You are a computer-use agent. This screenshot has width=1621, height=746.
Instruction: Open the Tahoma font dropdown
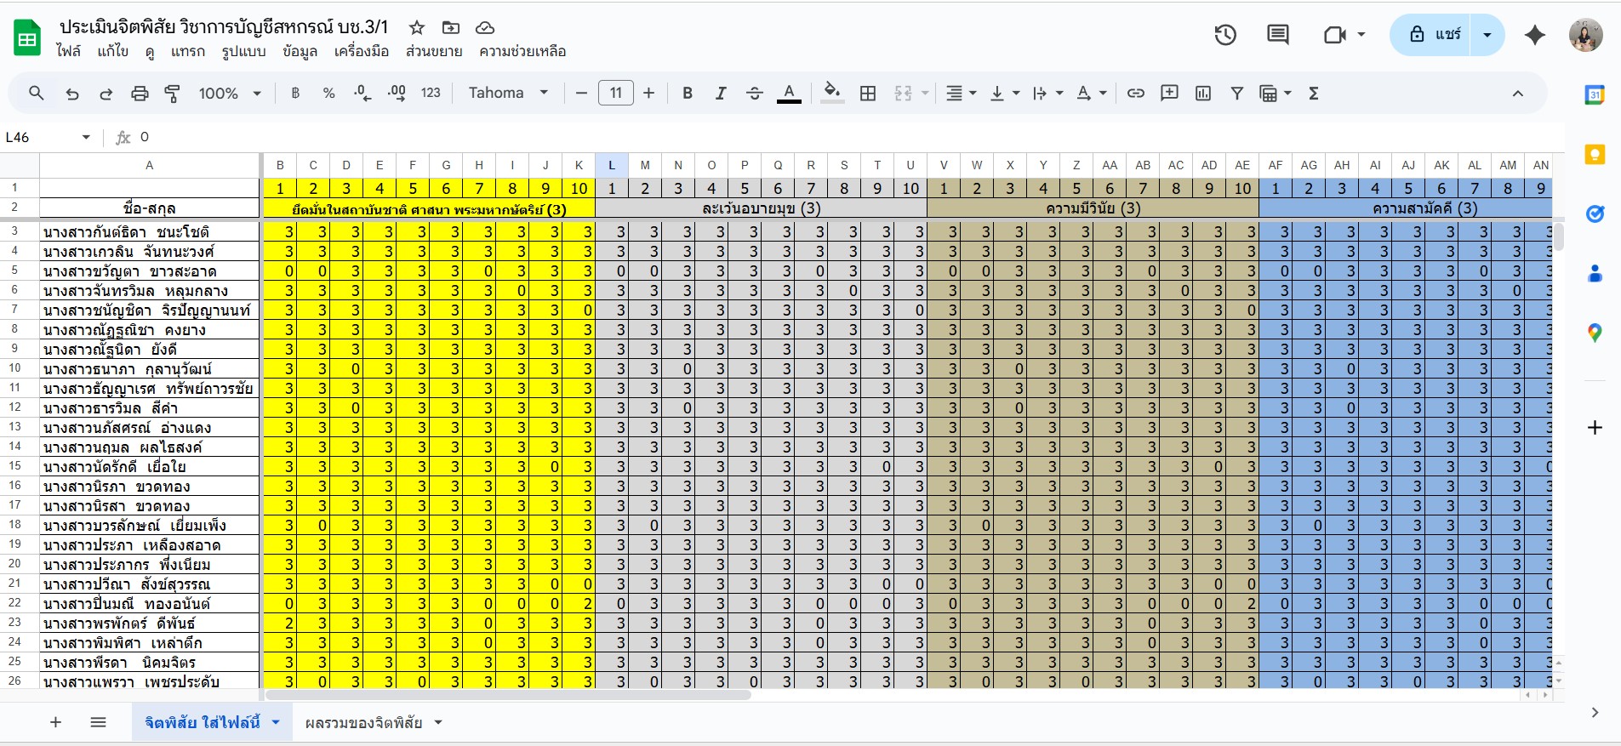(508, 94)
